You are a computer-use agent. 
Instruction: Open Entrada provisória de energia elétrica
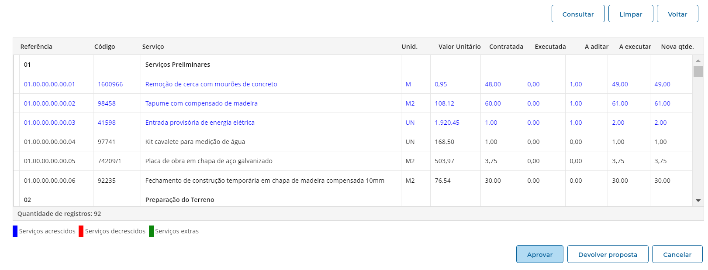[x=200, y=123]
